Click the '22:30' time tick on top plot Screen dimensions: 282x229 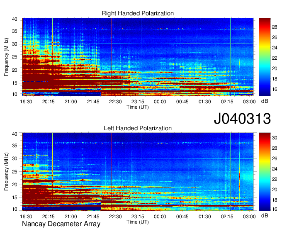[115, 102]
